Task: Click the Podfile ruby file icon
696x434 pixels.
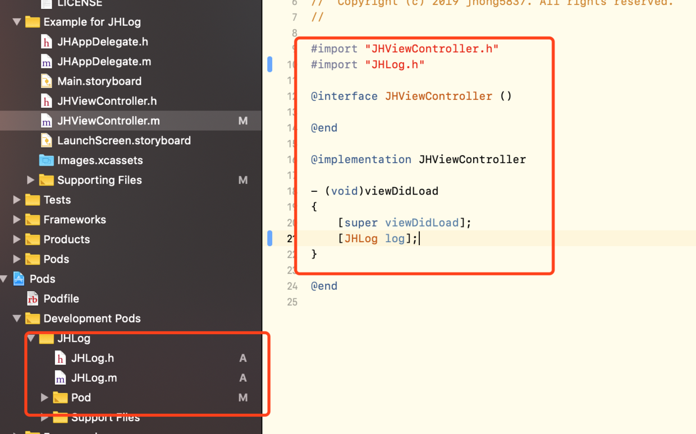Action: [33, 299]
